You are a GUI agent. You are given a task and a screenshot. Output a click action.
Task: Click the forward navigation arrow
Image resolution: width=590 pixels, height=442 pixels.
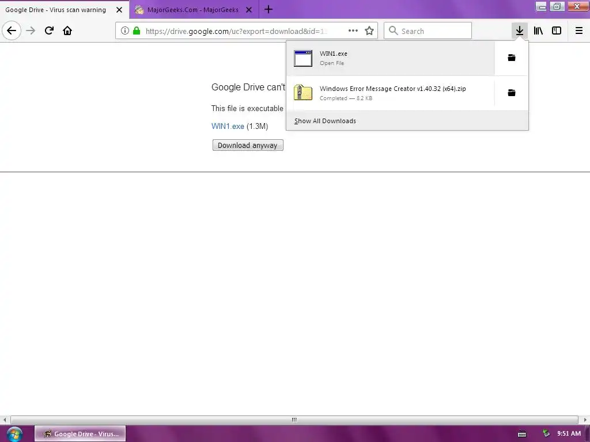[x=31, y=31]
